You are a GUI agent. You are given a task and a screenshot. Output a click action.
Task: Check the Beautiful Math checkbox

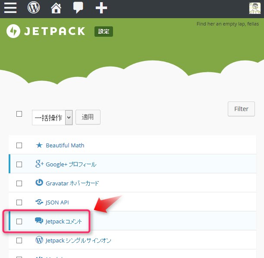(x=19, y=145)
